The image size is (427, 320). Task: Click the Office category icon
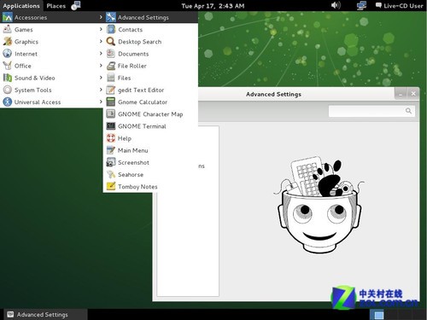(8, 66)
